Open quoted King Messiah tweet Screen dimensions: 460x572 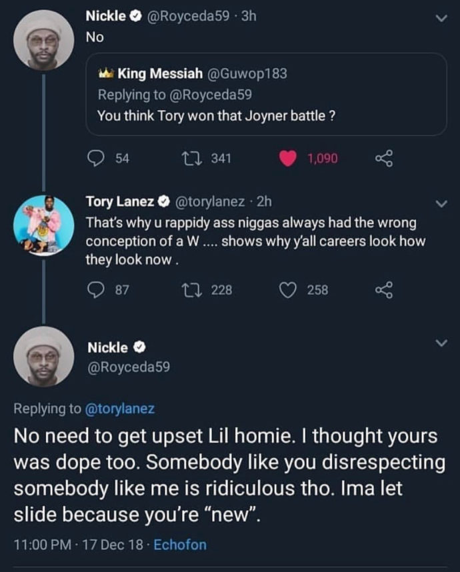pos(266,95)
